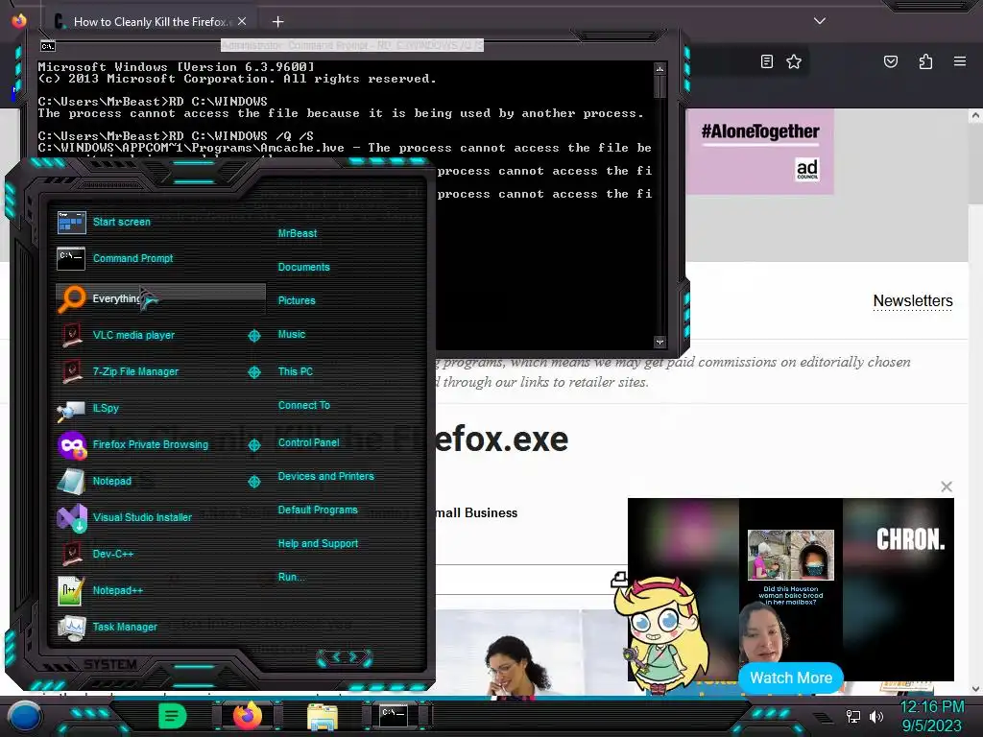Click Watch More on video
This screenshot has width=983, height=737.
pos(791,678)
